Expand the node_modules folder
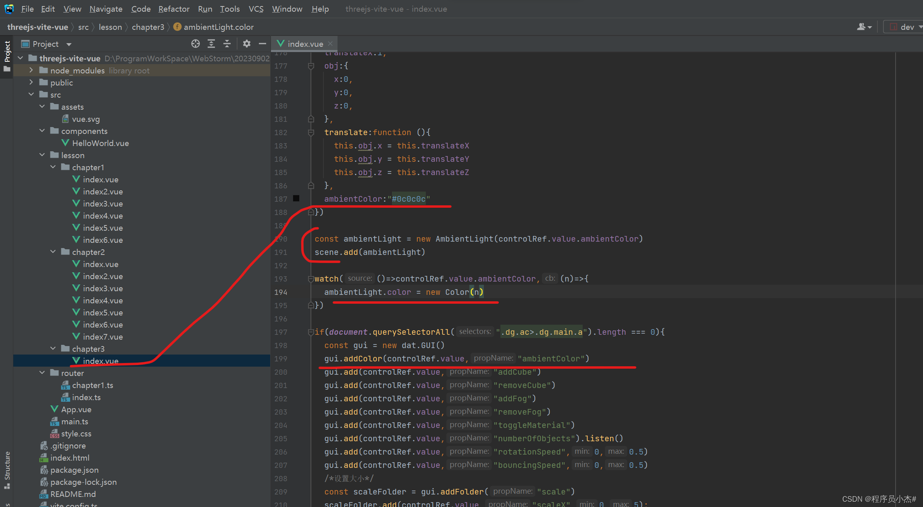This screenshot has width=923, height=507. (x=31, y=70)
